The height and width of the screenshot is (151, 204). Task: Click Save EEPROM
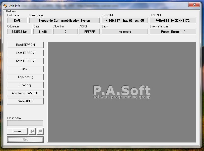[25, 61]
